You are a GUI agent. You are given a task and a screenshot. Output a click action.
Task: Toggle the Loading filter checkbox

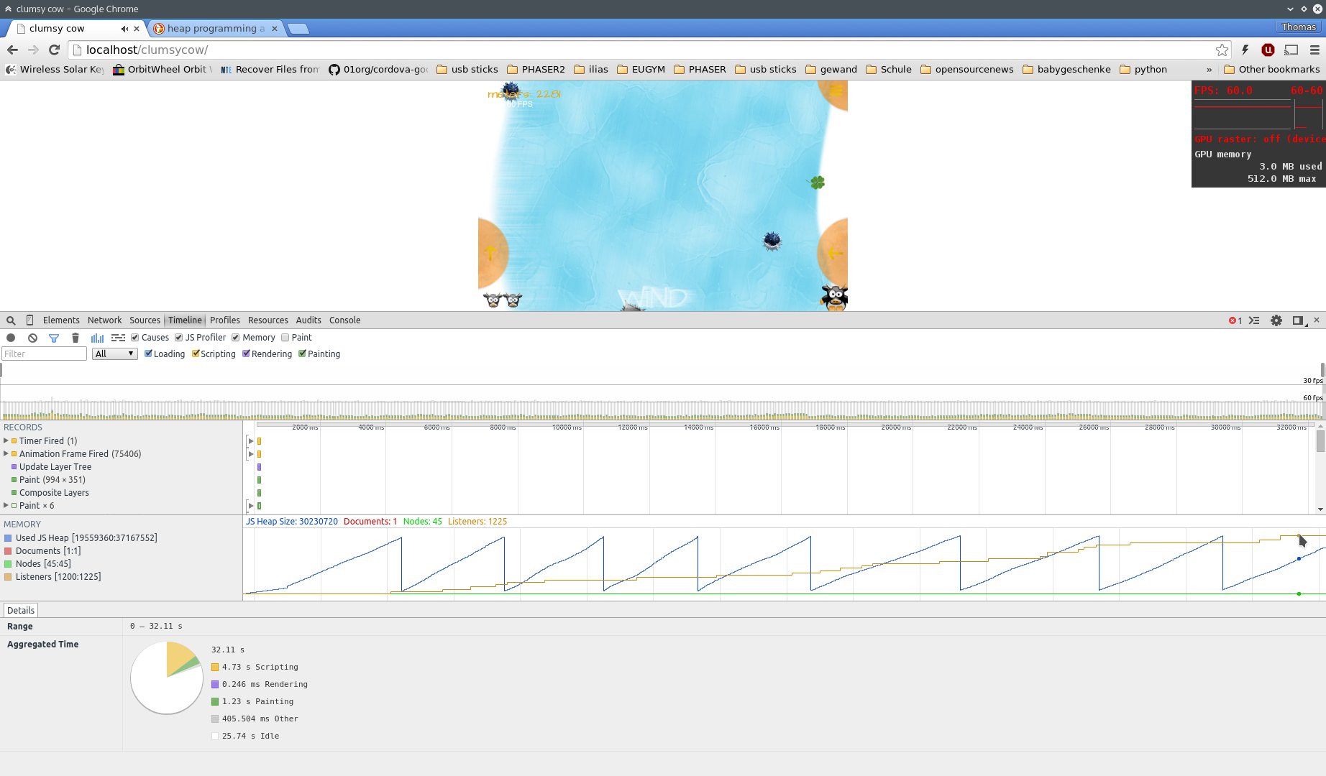click(148, 354)
